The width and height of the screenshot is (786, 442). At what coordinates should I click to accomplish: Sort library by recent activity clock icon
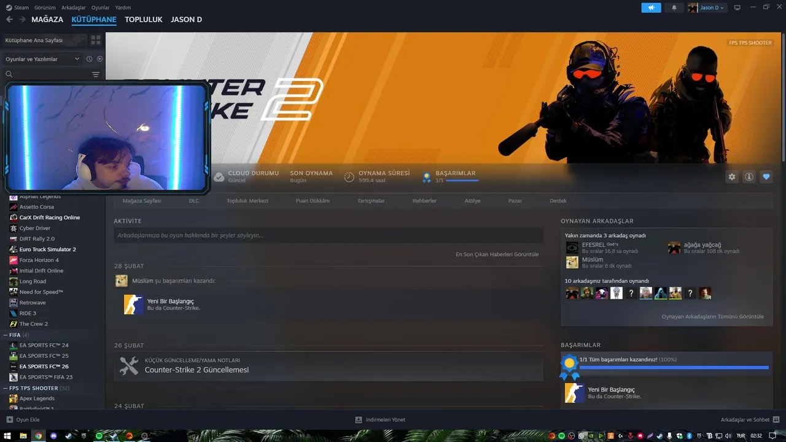coord(89,59)
